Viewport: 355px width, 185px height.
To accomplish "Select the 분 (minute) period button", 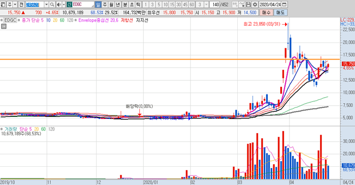I will click(125, 4).
